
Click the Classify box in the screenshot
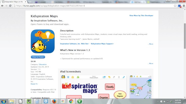coord(110,87)
